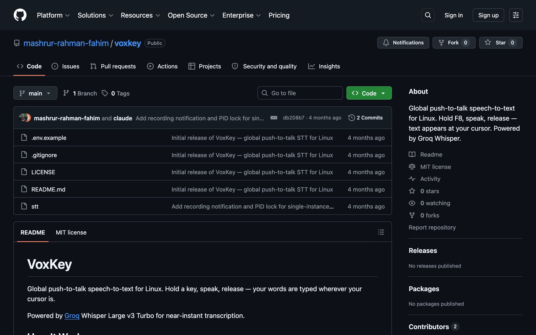Click the repository book icon beside owner name
The width and height of the screenshot is (536, 335).
click(17, 43)
